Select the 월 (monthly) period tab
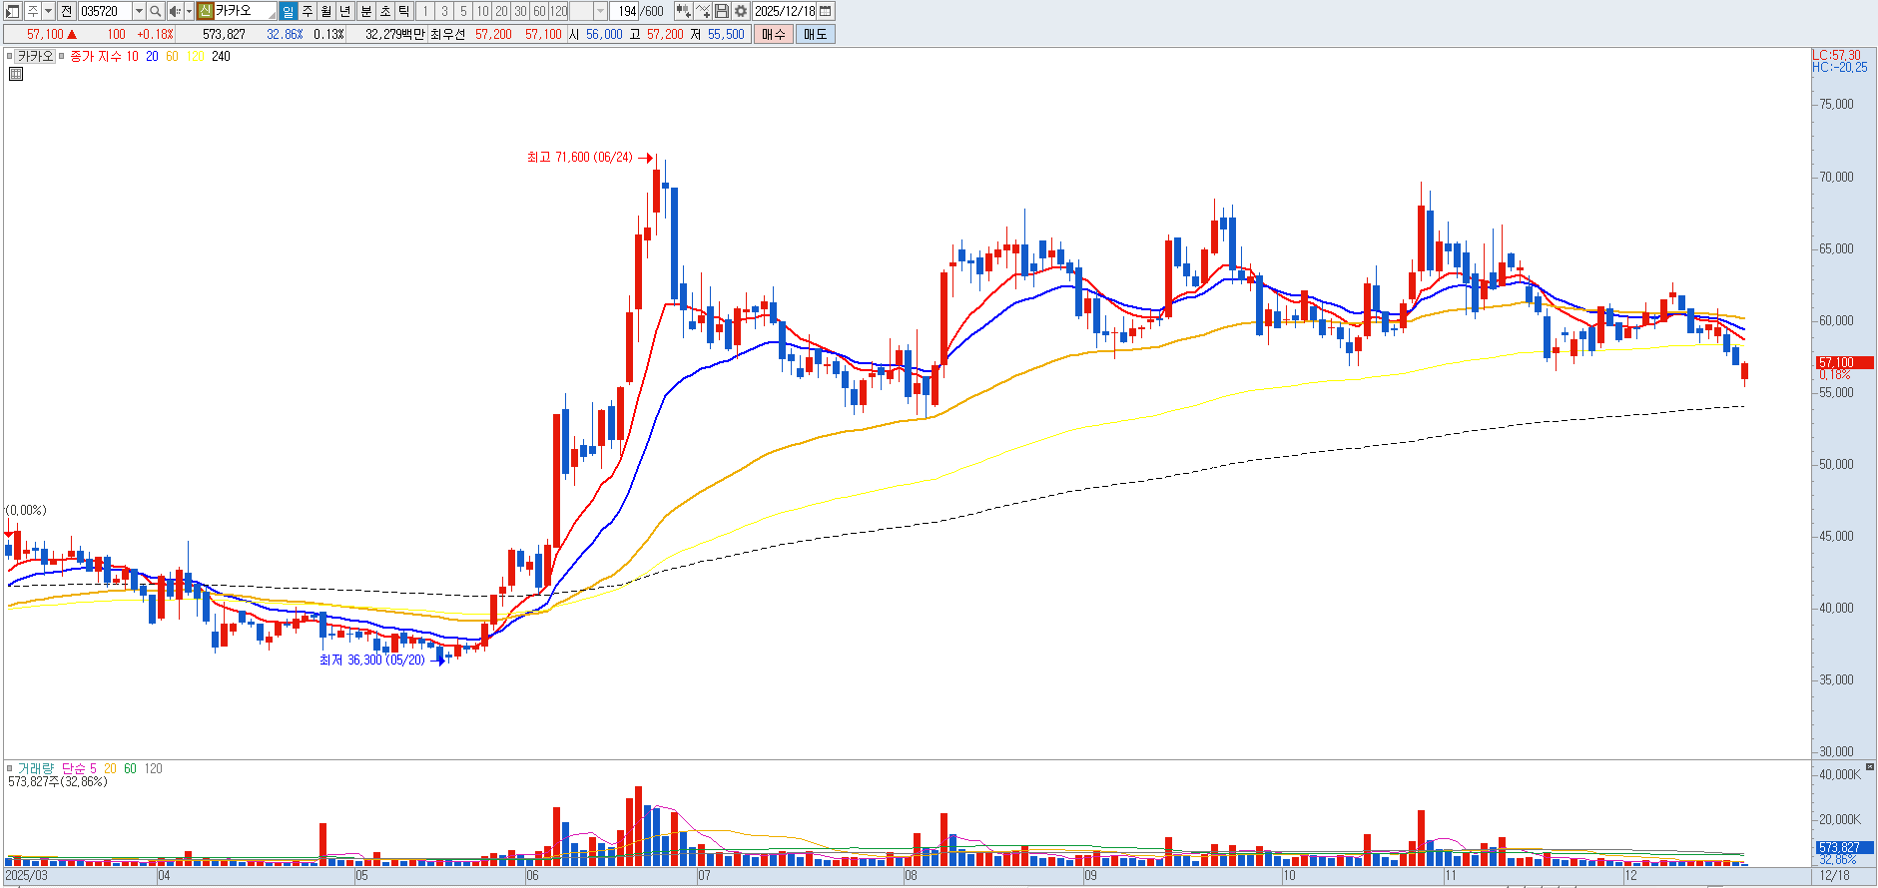The image size is (1878, 888). [x=326, y=11]
